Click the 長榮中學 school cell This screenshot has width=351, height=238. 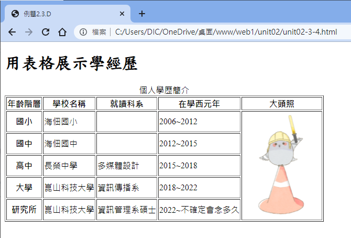click(61, 166)
